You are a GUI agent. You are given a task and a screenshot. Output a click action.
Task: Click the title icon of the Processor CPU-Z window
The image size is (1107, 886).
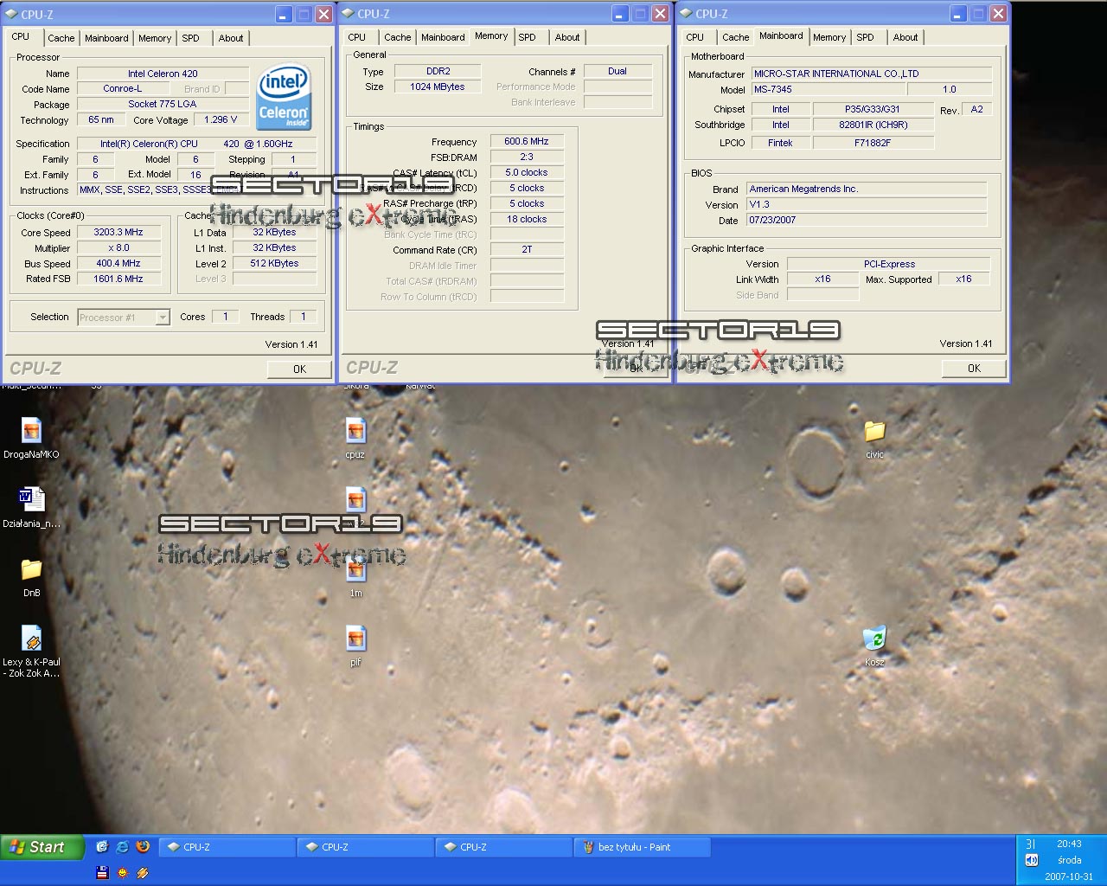point(11,14)
